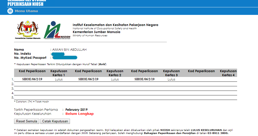Viewport: 258px width, 136px height.
Task: Click the Ministry of Human Resources subtitle
Action: [90, 36]
